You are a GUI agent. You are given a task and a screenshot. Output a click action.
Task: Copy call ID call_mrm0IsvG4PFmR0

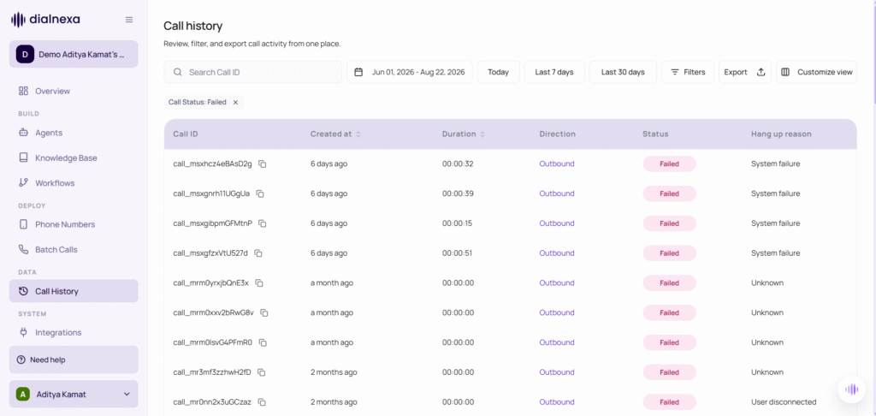[x=263, y=342]
